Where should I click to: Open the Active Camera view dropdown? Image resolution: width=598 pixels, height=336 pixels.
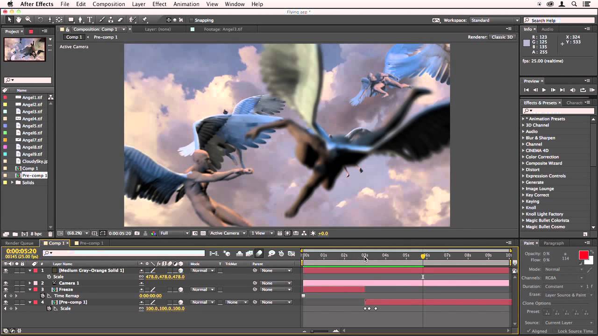click(227, 233)
